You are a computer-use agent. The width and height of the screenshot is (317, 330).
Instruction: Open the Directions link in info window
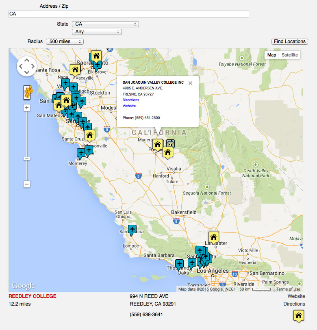(131, 100)
